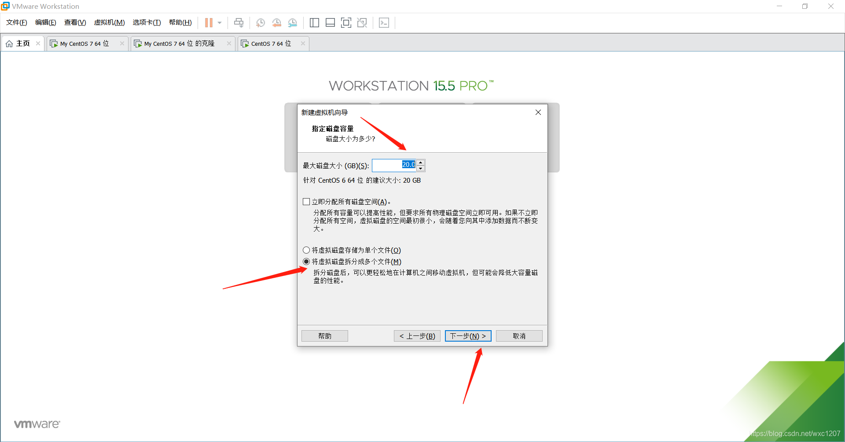The width and height of the screenshot is (845, 442).
Task: Close the 主页 tab
Action: 38,43
